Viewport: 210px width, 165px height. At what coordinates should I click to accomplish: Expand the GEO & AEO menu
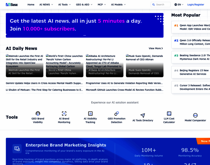84,5
